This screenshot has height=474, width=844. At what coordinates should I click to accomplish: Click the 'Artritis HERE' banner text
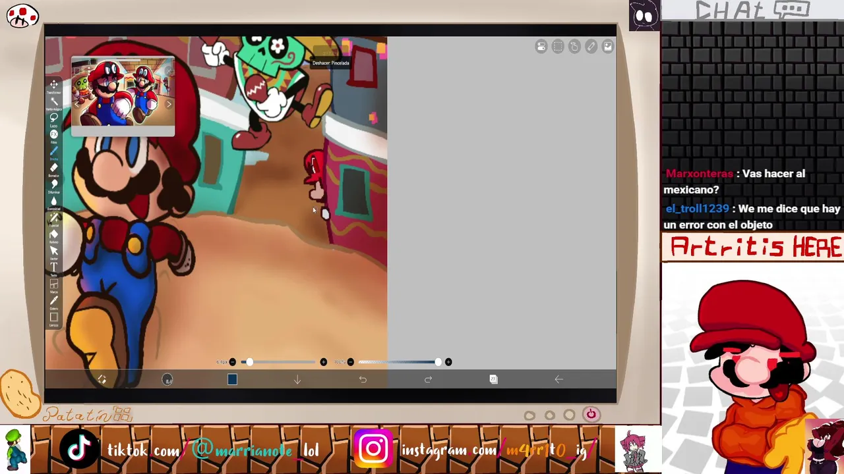[756, 248]
